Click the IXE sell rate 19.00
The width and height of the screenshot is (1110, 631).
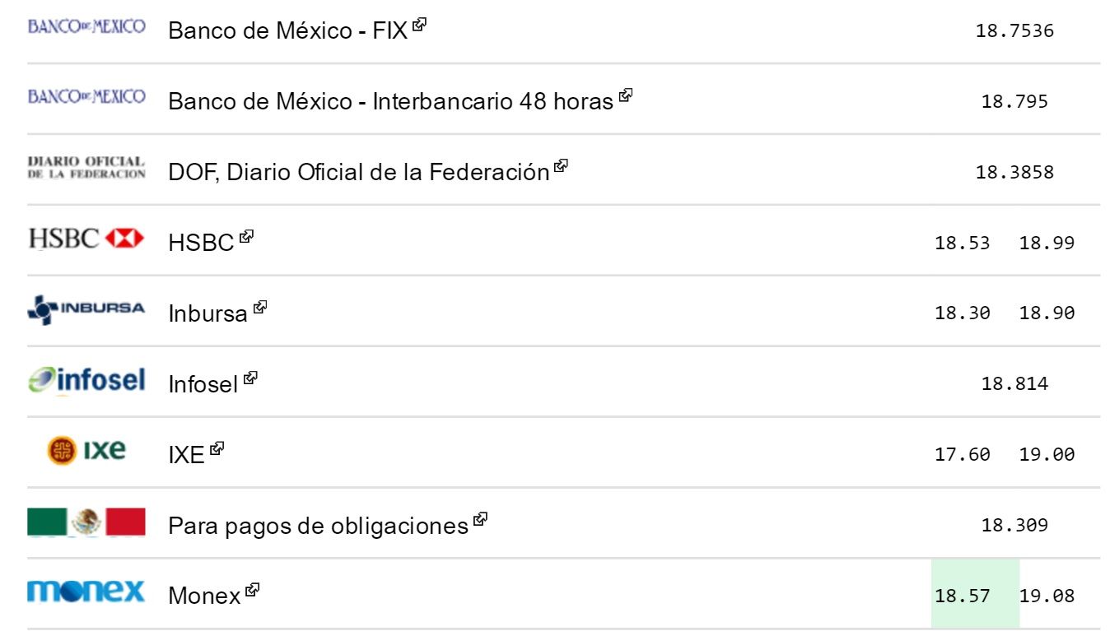tap(1047, 454)
